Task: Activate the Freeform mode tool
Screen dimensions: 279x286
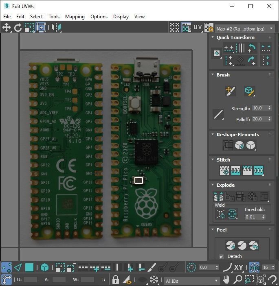Action: click(x=41, y=28)
